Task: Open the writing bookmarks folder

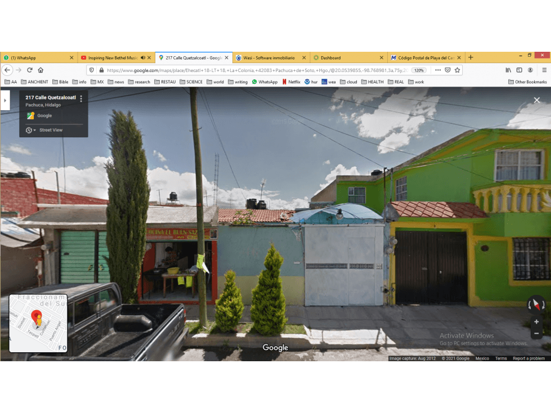Action: click(x=238, y=82)
